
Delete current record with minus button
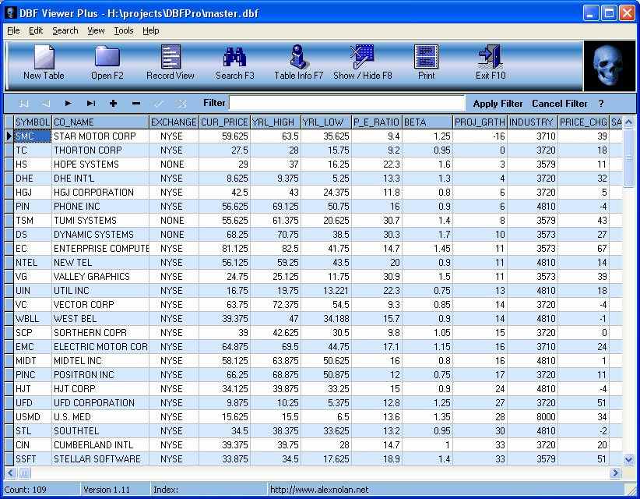pos(136,104)
